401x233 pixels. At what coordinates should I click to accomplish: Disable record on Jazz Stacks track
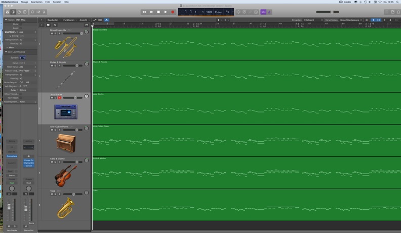click(59, 98)
